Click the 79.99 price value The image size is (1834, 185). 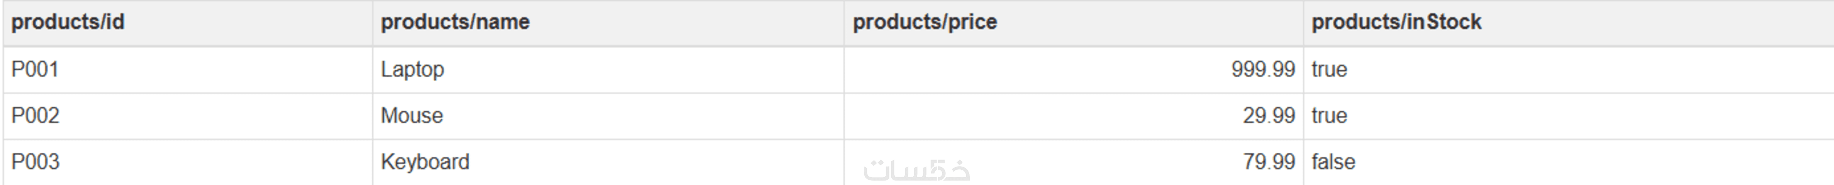click(1268, 161)
